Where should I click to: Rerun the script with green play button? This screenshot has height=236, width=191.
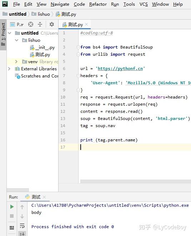(x=12, y=207)
